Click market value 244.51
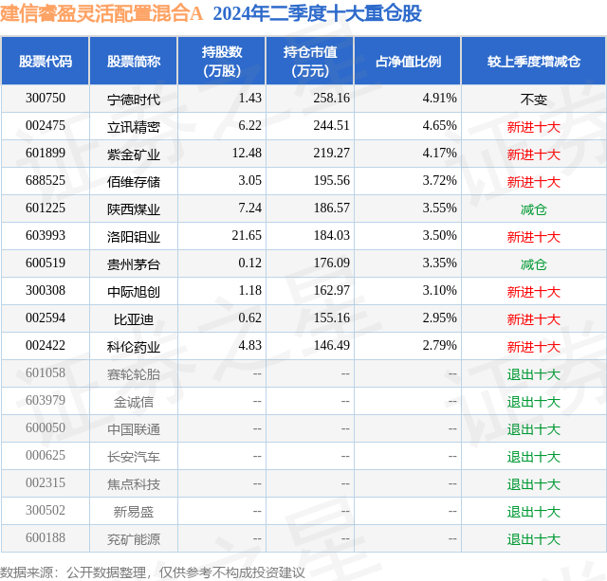 click(332, 126)
